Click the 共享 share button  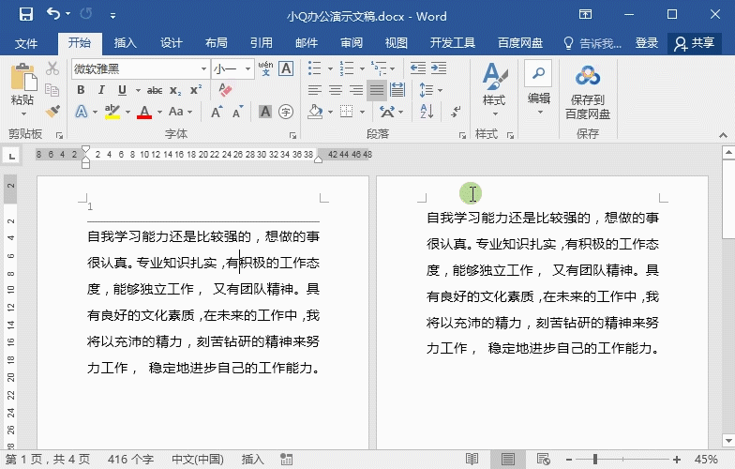[695, 43]
